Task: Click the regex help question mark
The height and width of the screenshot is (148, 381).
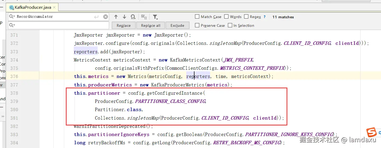Action: 265,17
